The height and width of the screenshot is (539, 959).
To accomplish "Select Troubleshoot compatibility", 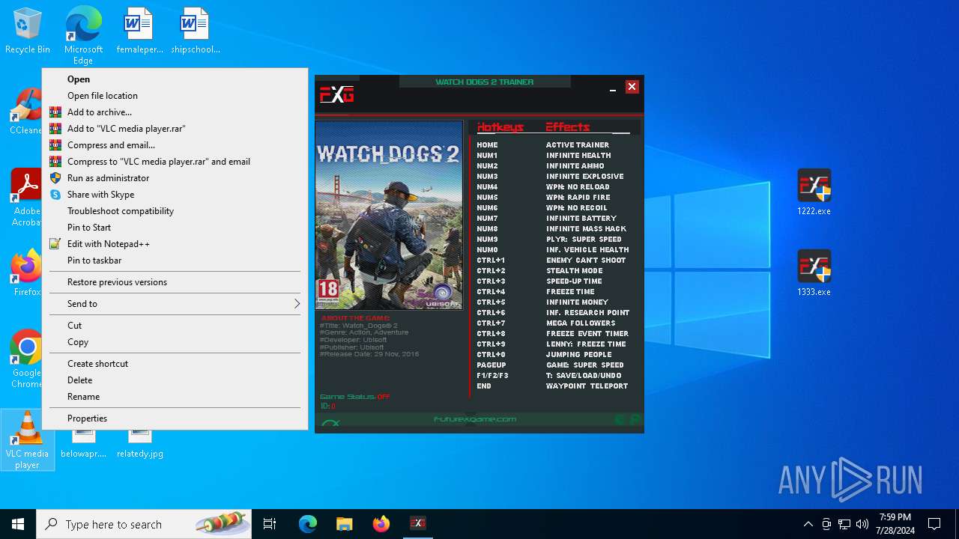I will 175,211.
